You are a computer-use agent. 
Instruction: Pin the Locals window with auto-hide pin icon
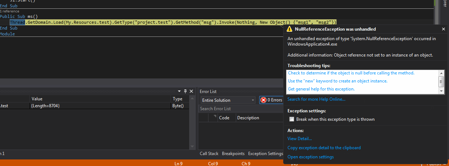pyautogui.click(x=185, y=91)
